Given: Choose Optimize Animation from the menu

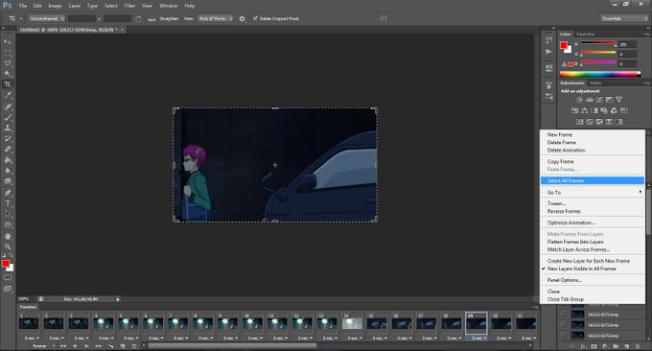Looking at the screenshot, I should (x=570, y=222).
